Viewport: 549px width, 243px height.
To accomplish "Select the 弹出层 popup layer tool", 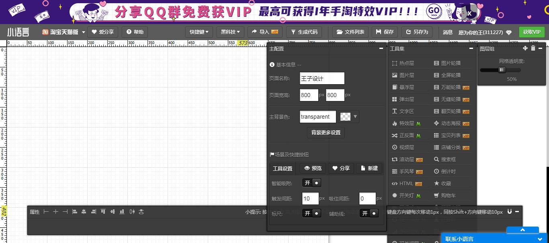I will [x=403, y=99].
